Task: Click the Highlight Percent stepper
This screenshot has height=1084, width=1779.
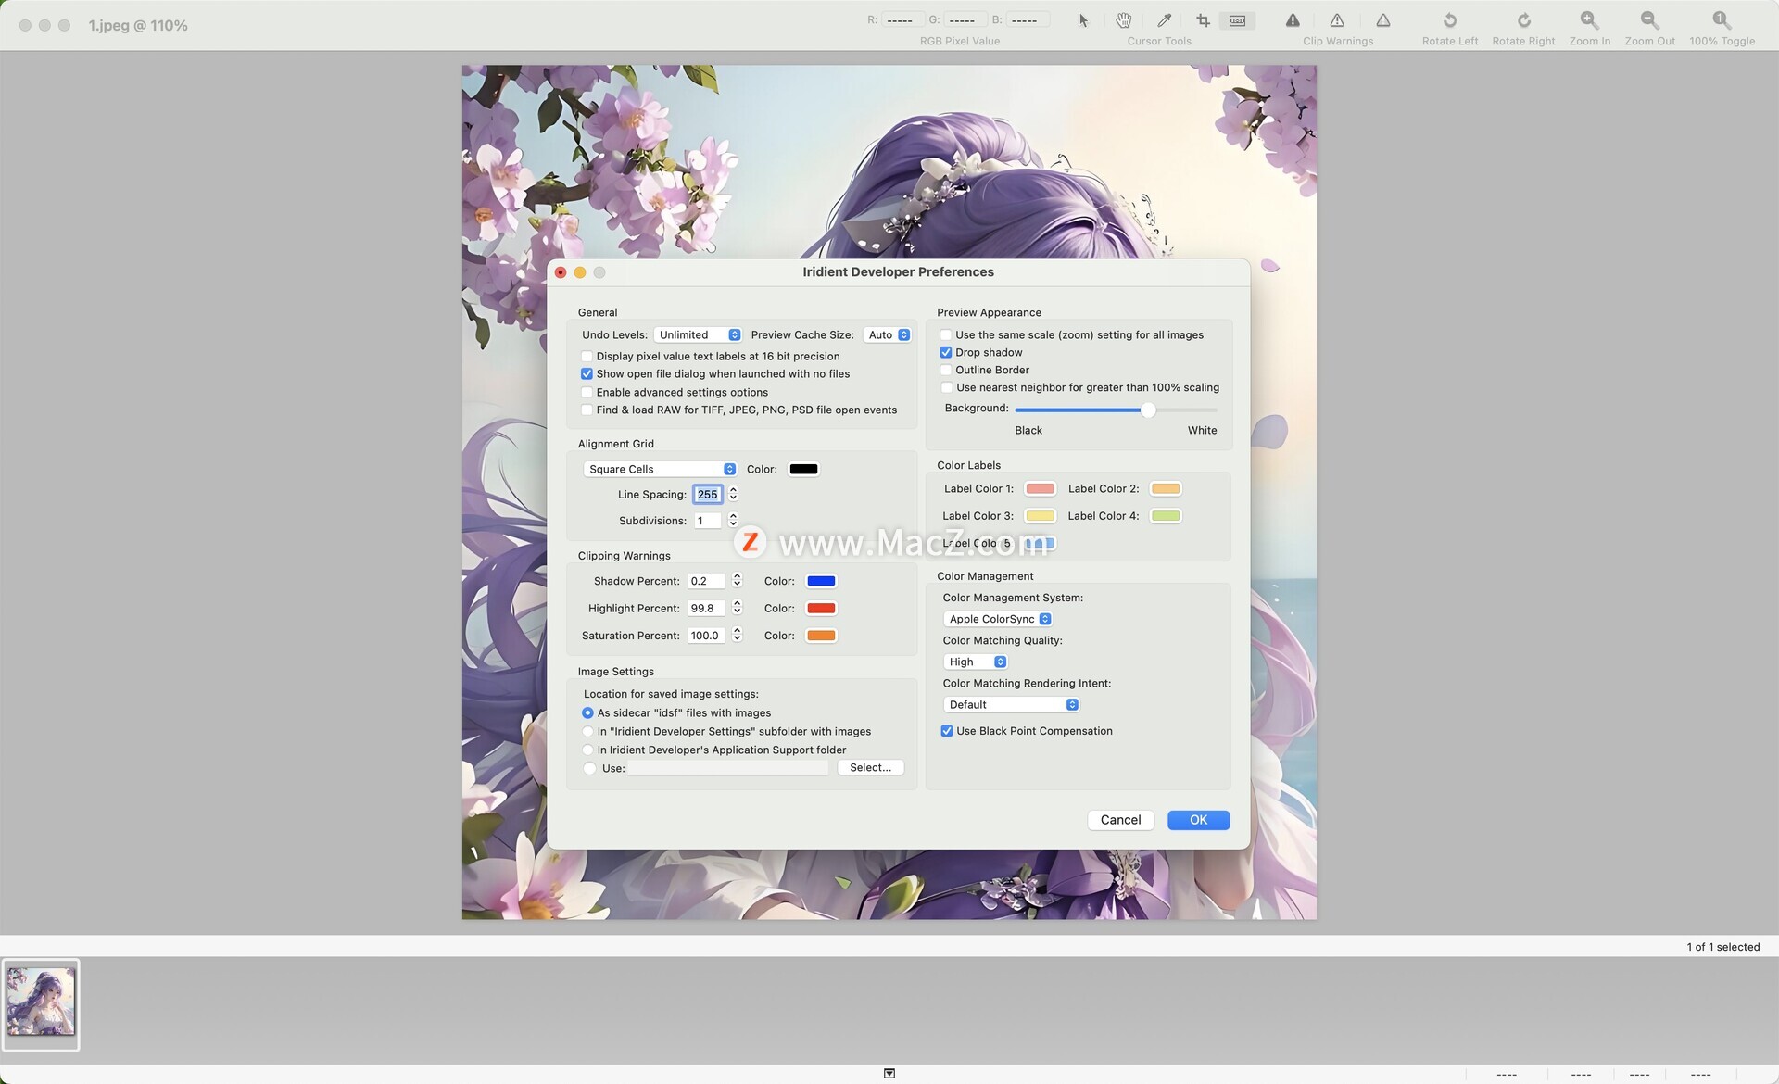Action: pyautogui.click(x=737, y=608)
